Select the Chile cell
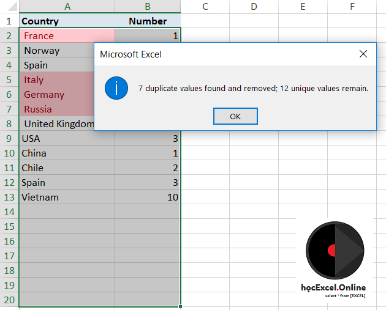Image resolution: width=386 pixels, height=310 pixels. tap(67, 168)
